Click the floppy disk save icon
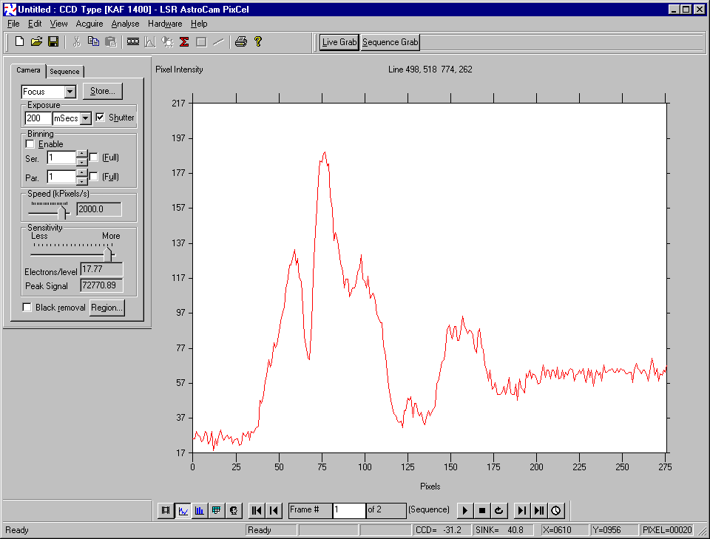The image size is (710, 539). click(53, 42)
